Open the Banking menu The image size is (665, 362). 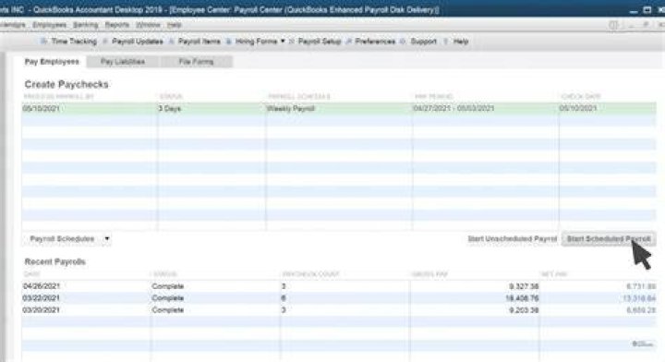[85, 25]
